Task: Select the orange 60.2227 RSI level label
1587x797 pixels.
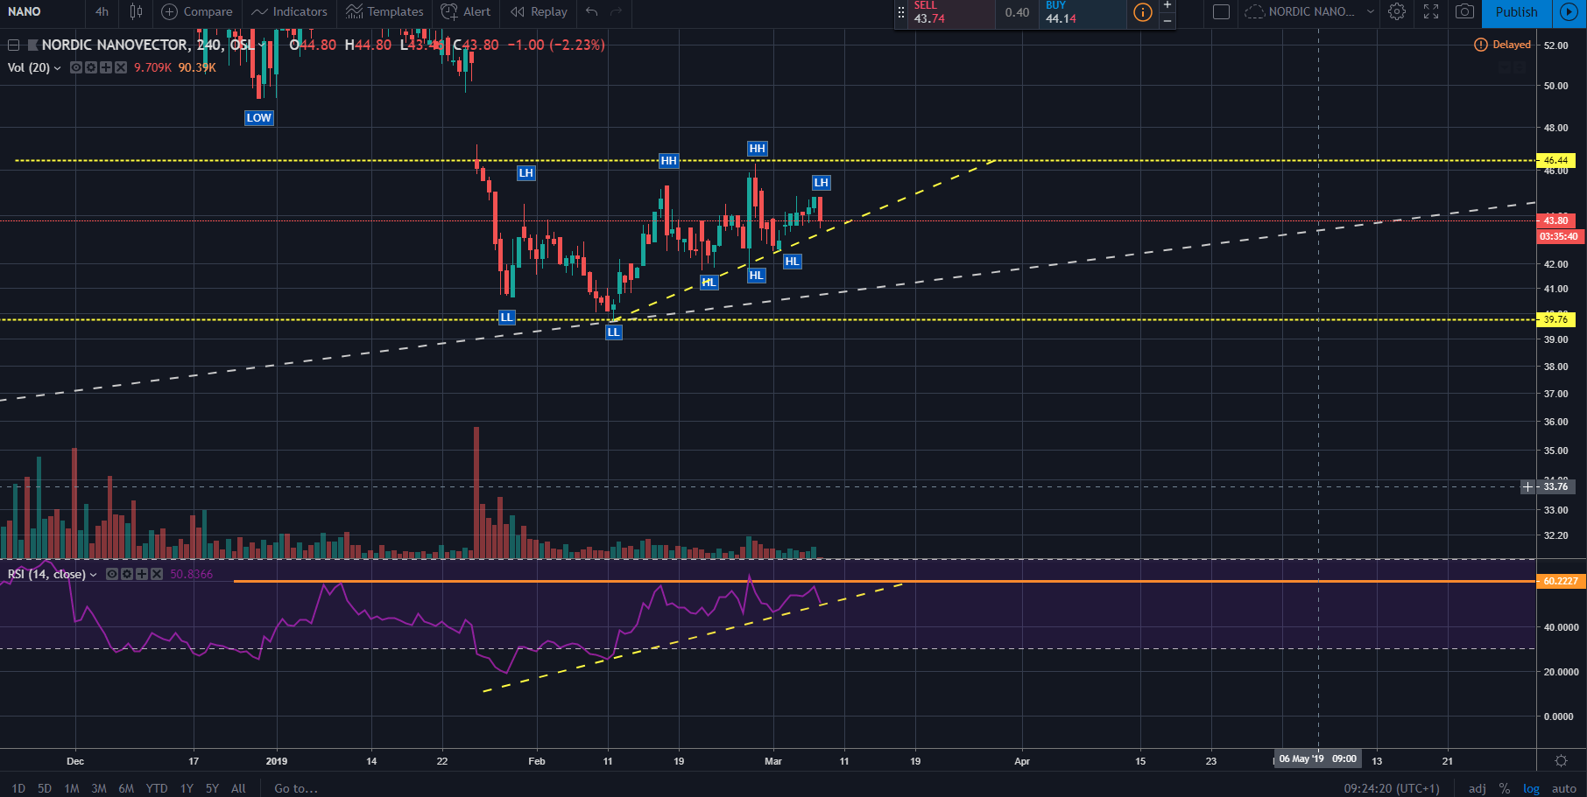Action: click(1559, 581)
